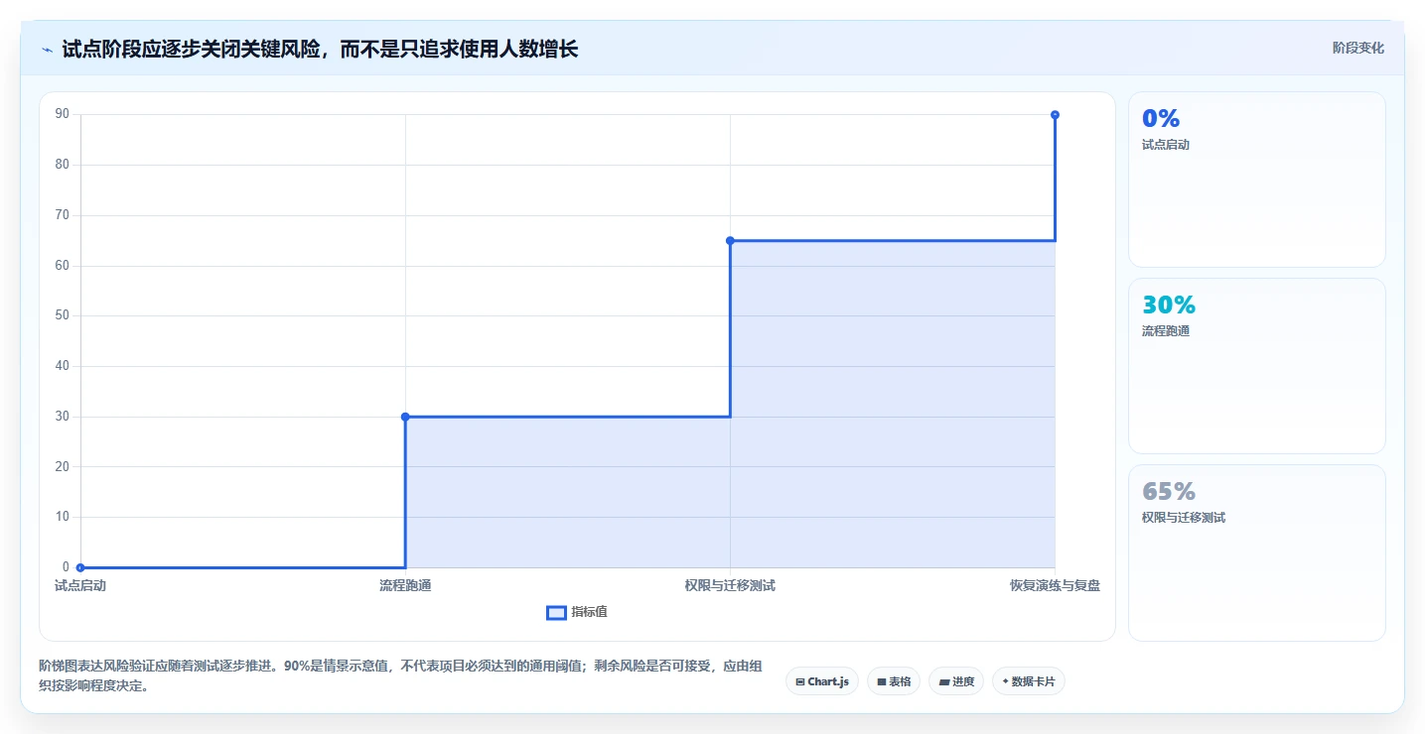The width and height of the screenshot is (1425, 734).
Task: Select the 进度 tag pill
Action: [x=956, y=681]
